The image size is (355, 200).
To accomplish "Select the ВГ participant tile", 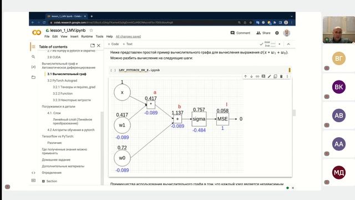I will pos(339,58).
